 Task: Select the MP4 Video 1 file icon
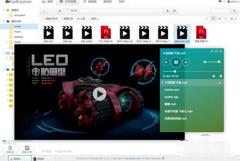[163, 33]
